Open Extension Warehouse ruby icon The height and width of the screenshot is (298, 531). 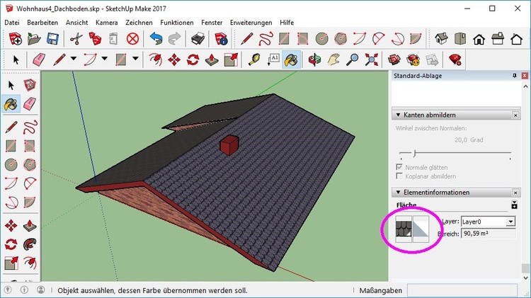coord(455,59)
